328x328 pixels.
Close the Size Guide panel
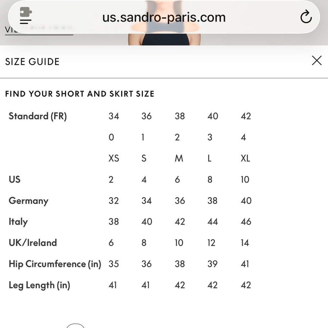coord(317,60)
